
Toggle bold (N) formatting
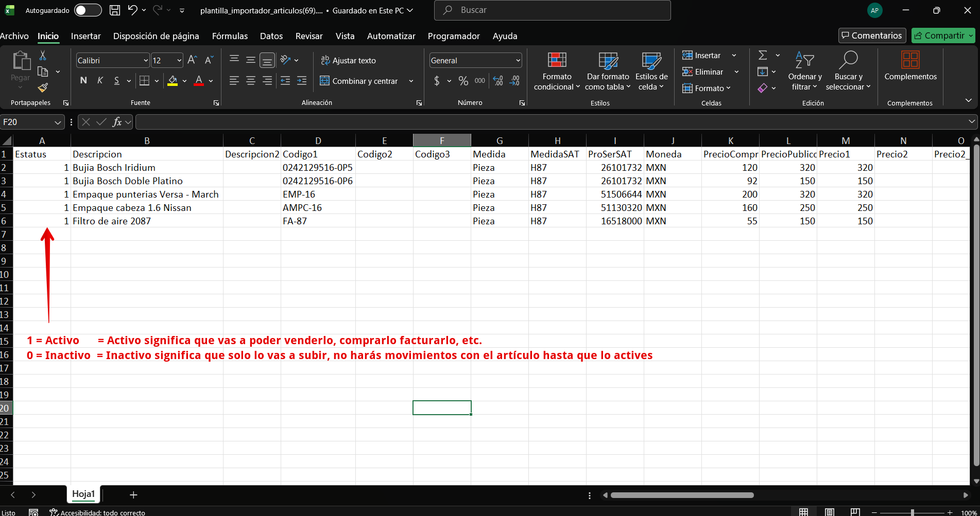(x=83, y=81)
